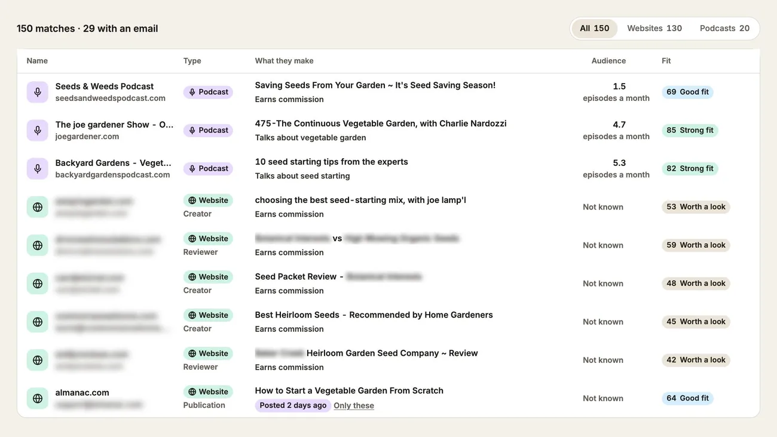
Task: Click the "48 Worth a look" badge
Action: (x=696, y=283)
